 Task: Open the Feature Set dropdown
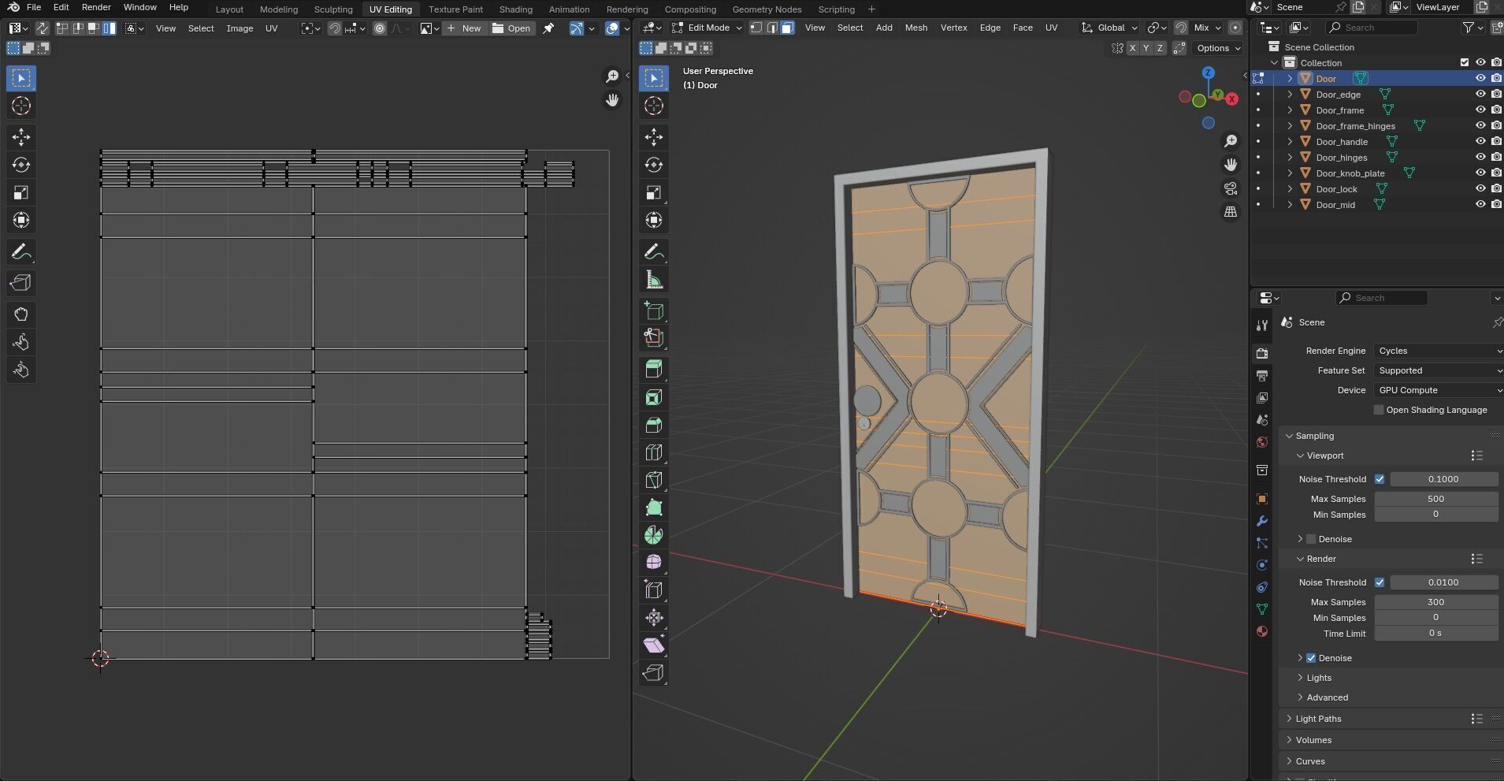click(x=1439, y=370)
